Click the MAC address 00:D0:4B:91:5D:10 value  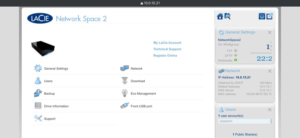259,94
